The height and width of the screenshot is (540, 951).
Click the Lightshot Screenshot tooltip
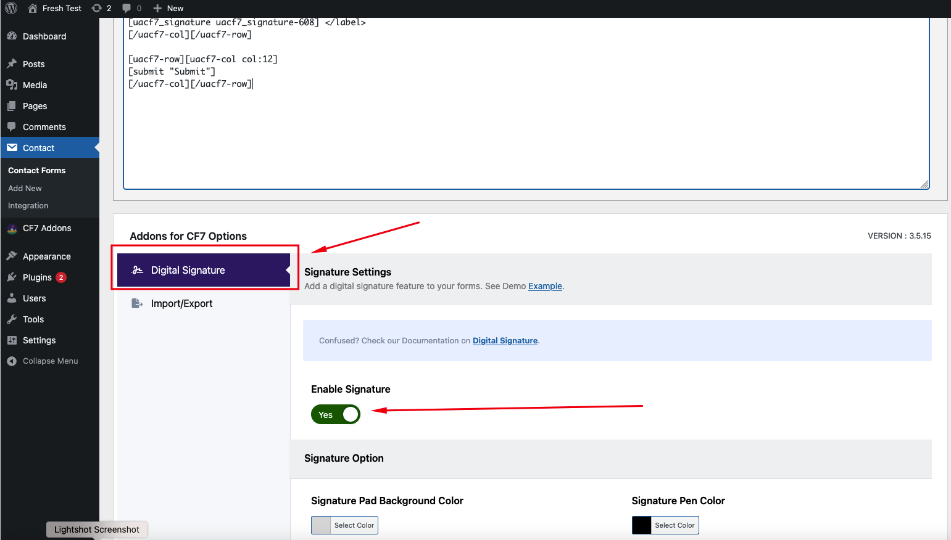tap(97, 530)
